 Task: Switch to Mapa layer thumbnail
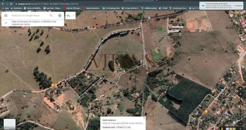click(10, 124)
